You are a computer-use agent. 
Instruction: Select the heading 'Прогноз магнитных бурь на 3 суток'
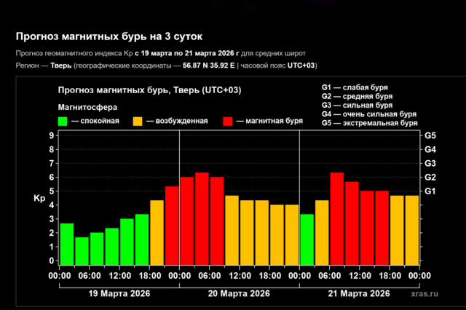(109, 36)
